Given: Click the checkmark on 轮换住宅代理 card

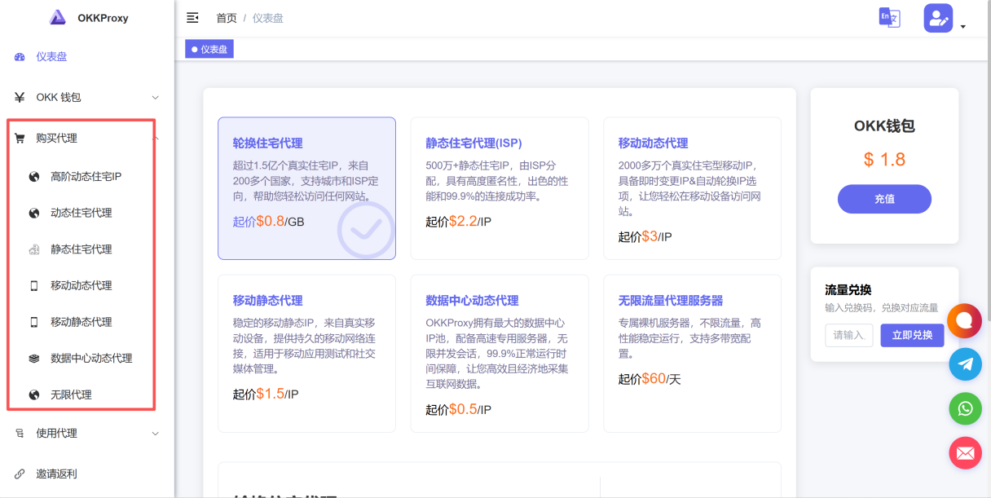Looking at the screenshot, I should 366,231.
